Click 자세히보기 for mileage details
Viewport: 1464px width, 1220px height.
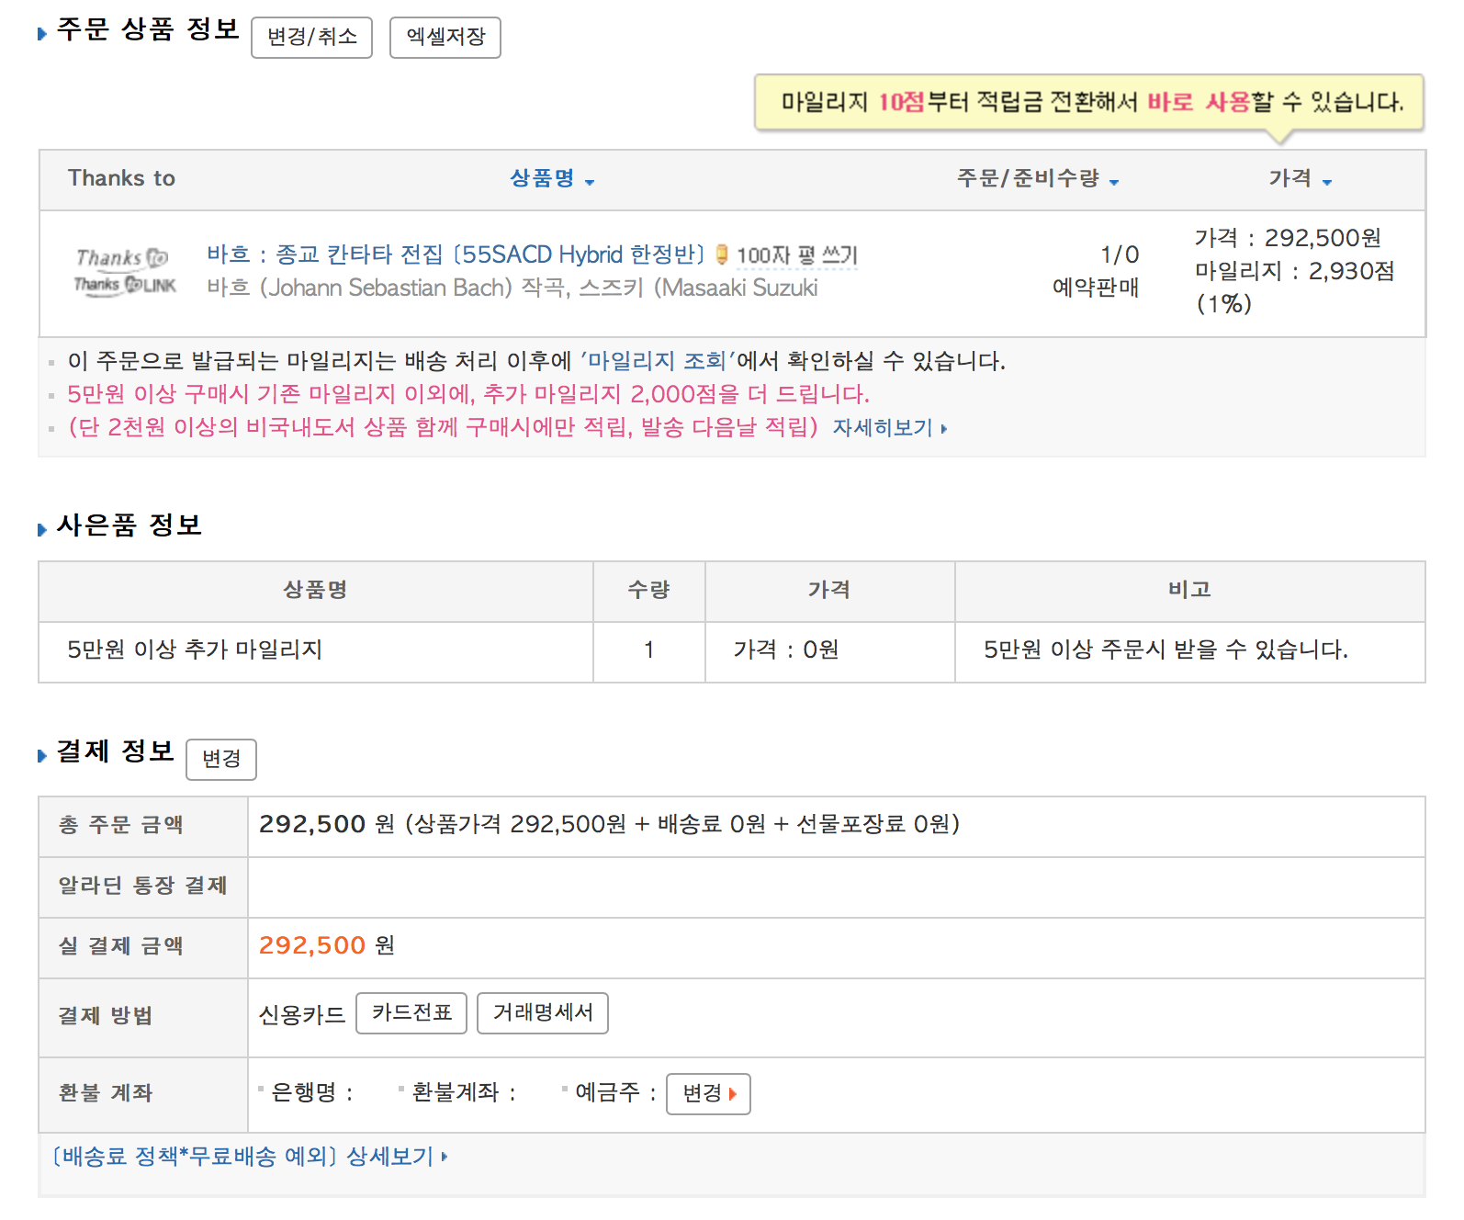pyautogui.click(x=888, y=428)
